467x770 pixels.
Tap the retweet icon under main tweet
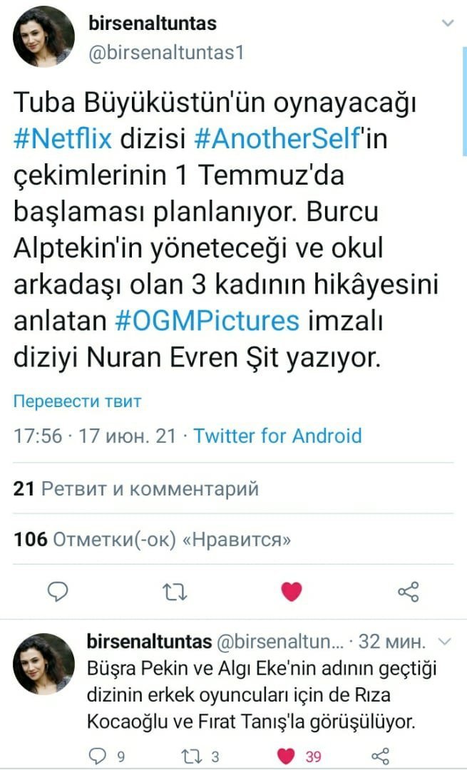[x=175, y=592]
